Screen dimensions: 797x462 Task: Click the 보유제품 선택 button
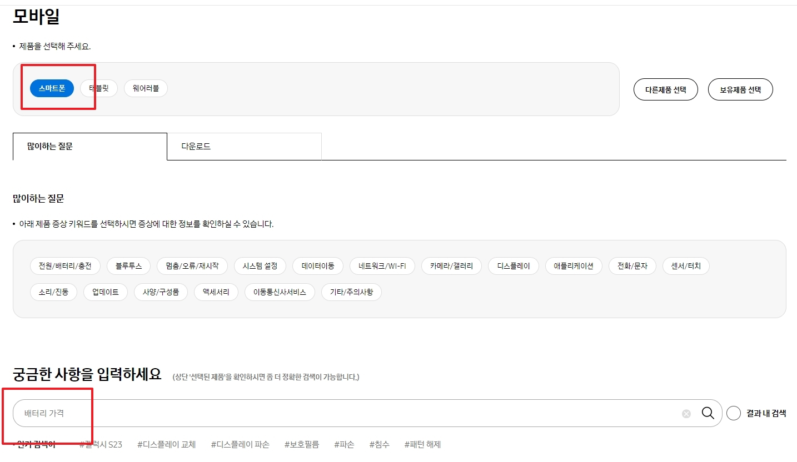coord(740,89)
